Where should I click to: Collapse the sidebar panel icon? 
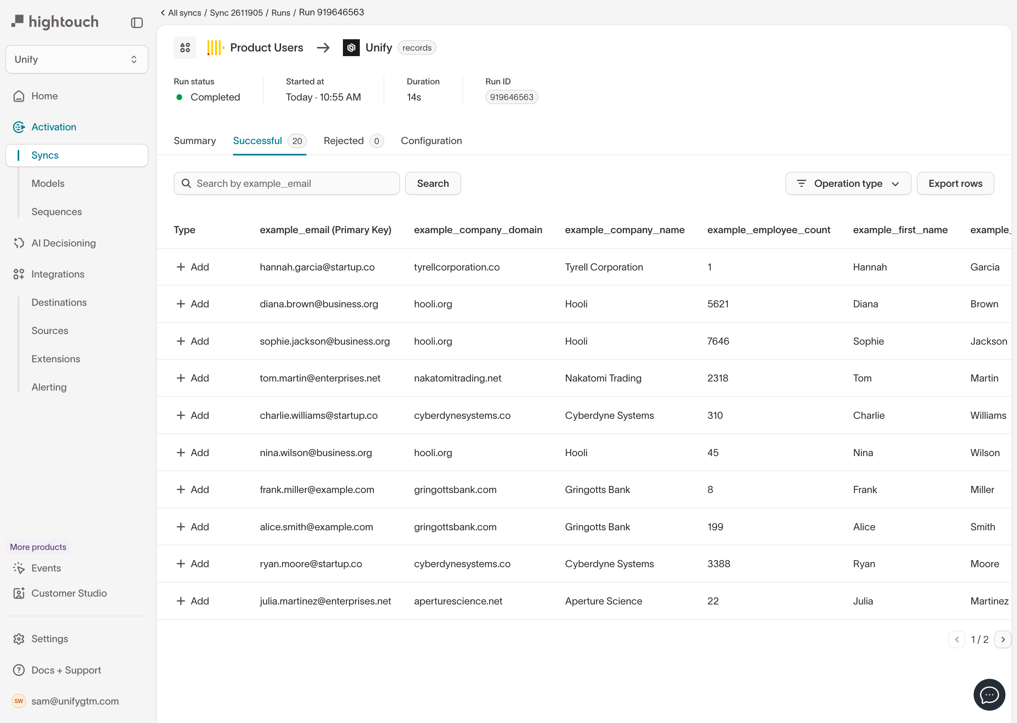coord(137,23)
